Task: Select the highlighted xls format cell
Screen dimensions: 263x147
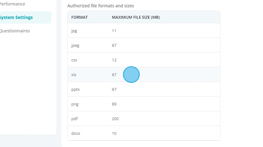Action: [74, 75]
